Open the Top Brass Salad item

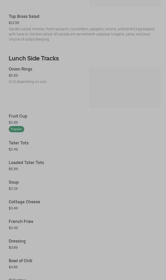(24, 17)
